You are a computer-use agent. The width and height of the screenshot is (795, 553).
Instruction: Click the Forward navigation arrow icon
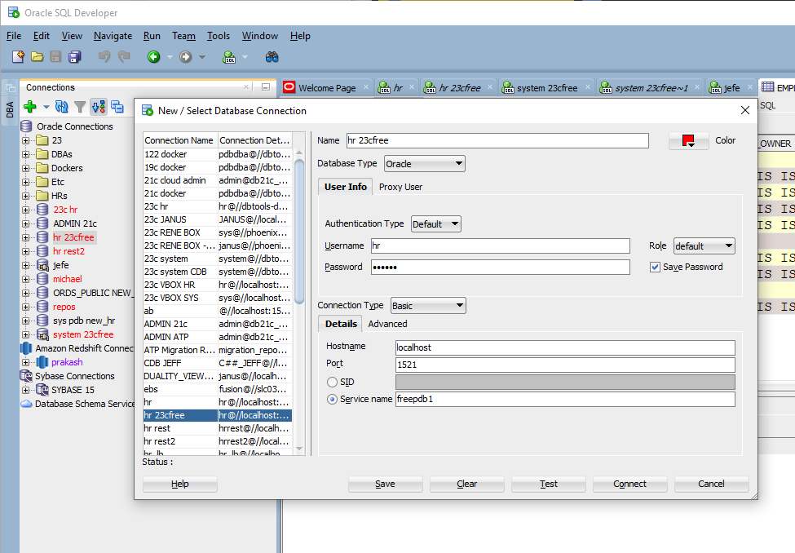186,57
